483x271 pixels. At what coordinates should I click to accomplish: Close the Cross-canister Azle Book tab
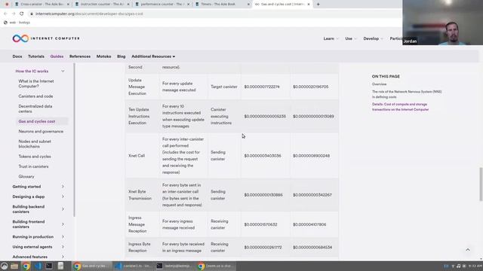(x=68, y=5)
